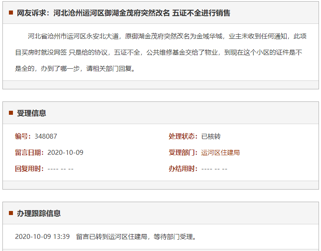Click the red square bullet beside 办理跟踪信息
The height and width of the screenshot is (251, 321).
tap(11, 213)
